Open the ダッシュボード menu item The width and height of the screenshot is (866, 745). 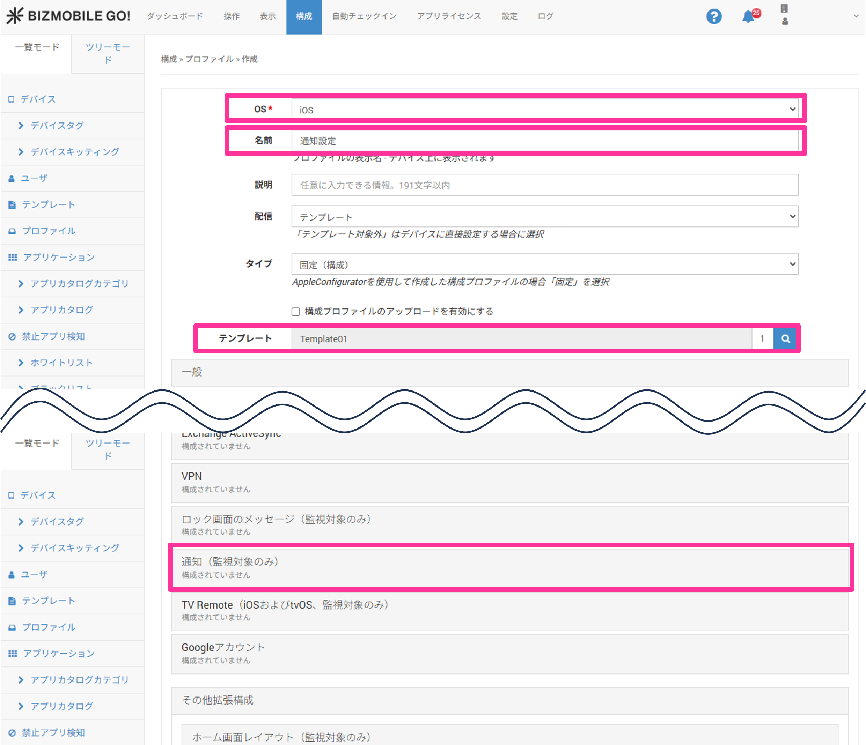[x=175, y=16]
